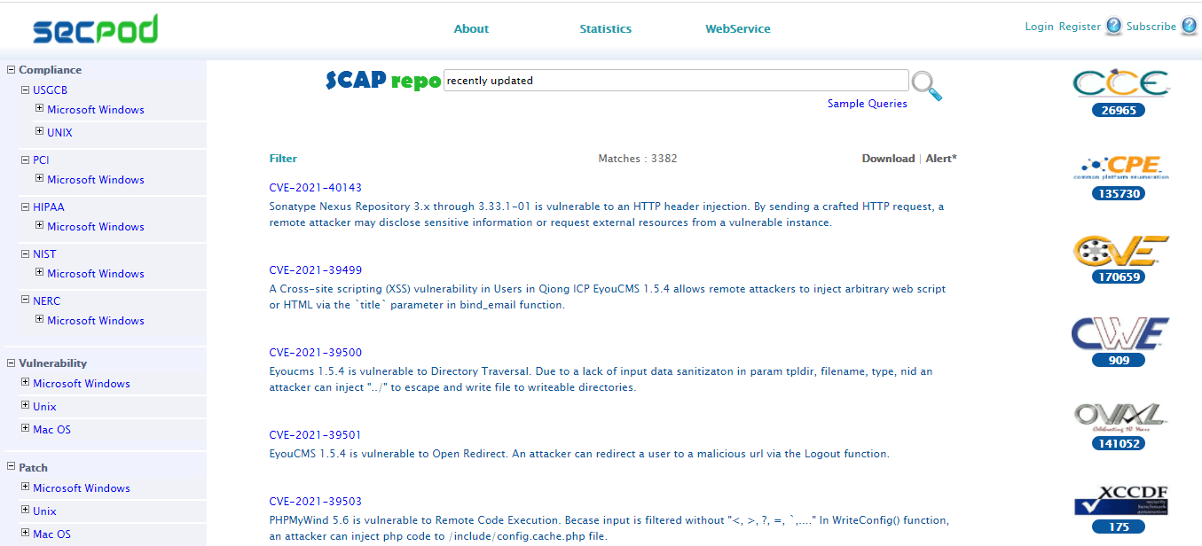This screenshot has width=1202, height=546.
Task: Click the Filter link
Action: point(283,159)
